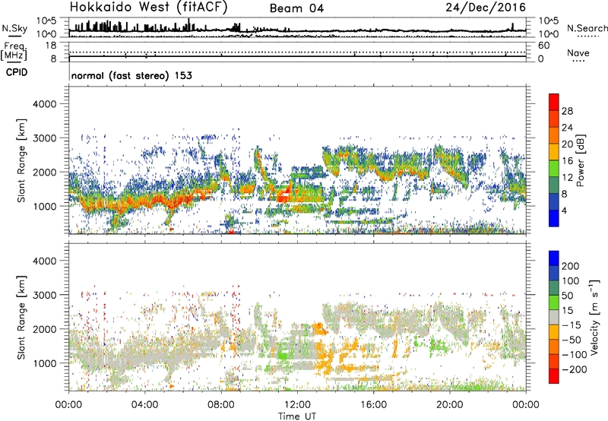
Task: Click the "4" power colorbar label
Action: [564, 210]
